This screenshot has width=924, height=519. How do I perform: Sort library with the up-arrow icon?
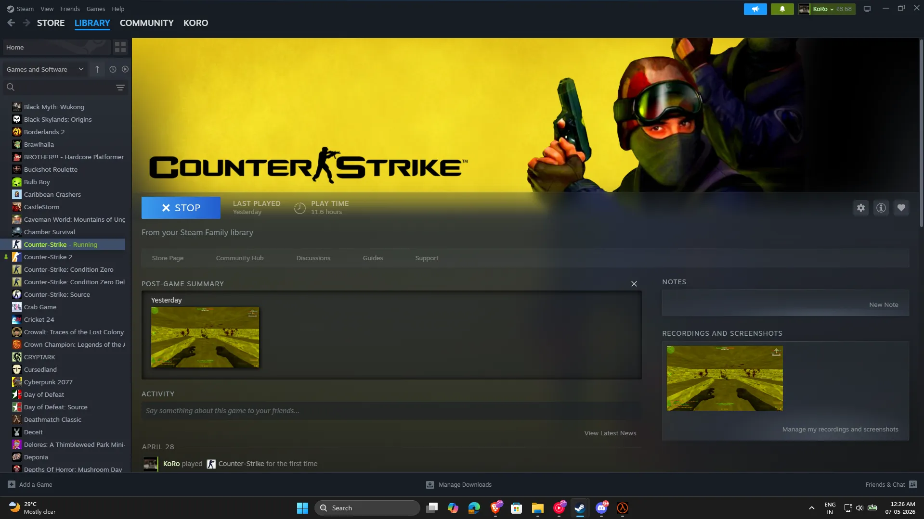(x=97, y=69)
